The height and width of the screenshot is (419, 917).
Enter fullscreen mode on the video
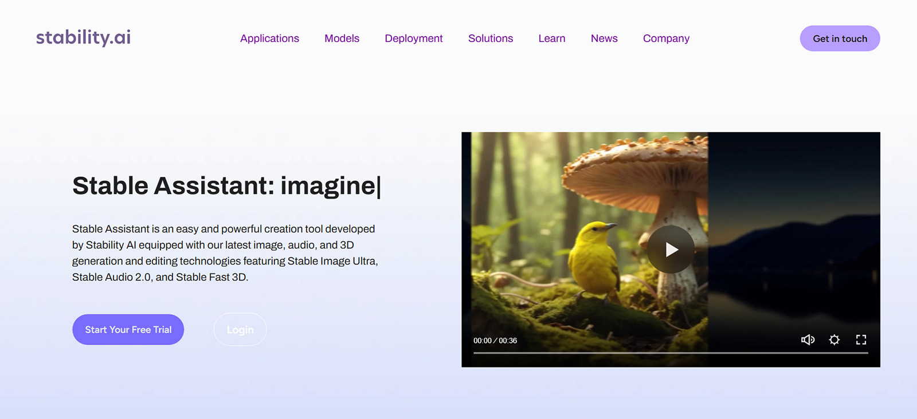click(861, 340)
